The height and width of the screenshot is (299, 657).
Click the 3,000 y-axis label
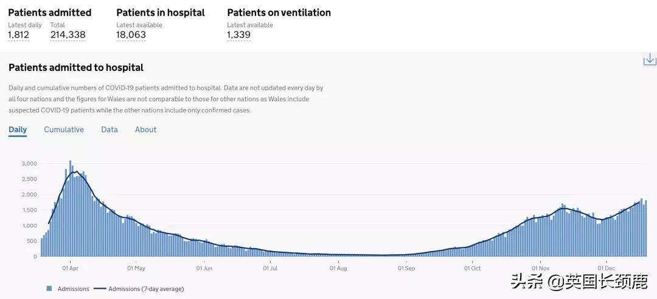point(29,164)
